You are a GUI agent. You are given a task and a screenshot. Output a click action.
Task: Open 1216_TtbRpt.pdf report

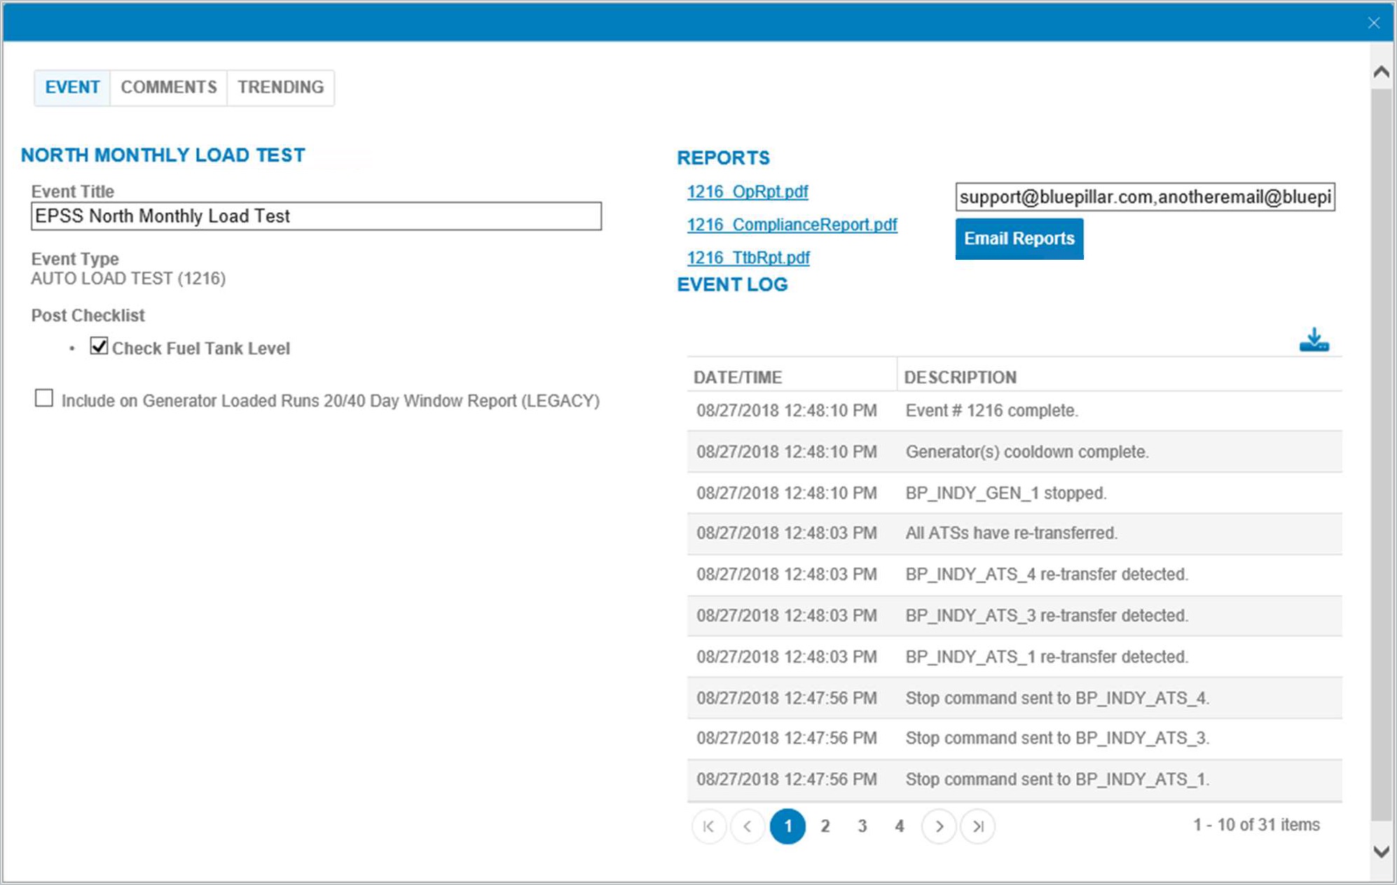pos(748,258)
